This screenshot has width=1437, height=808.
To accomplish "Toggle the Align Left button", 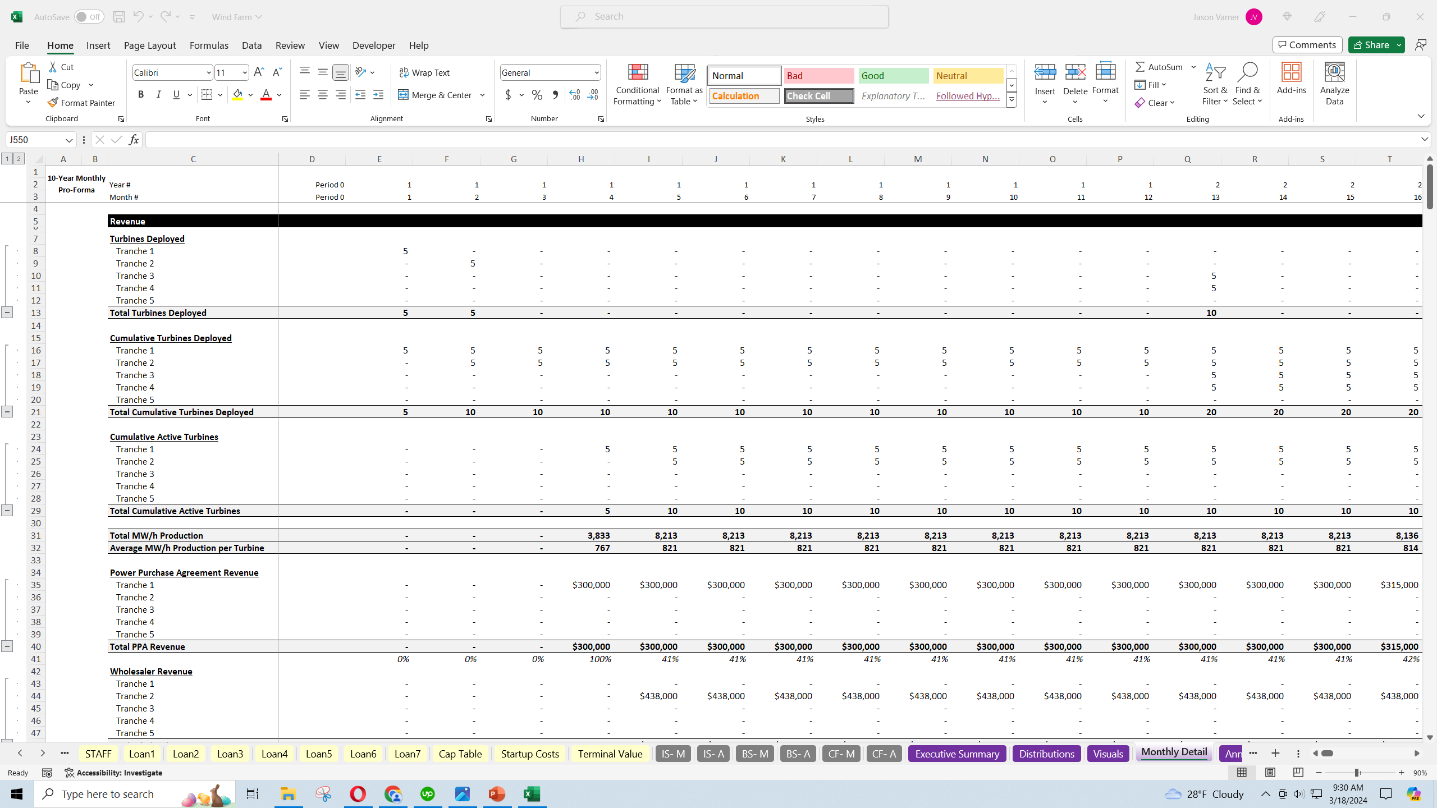I will (x=305, y=95).
